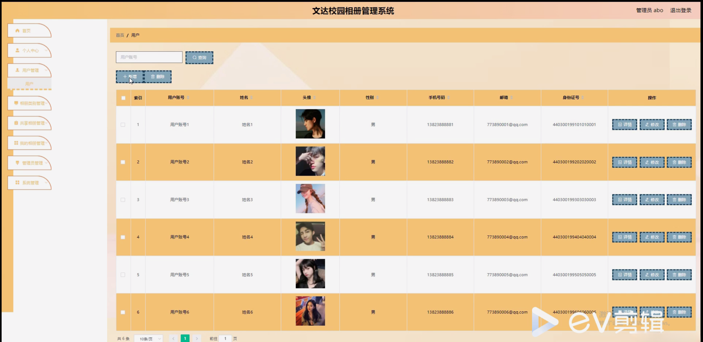Open 详情 details for row 1
Viewport: 703px width, 342px height.
[x=624, y=125]
